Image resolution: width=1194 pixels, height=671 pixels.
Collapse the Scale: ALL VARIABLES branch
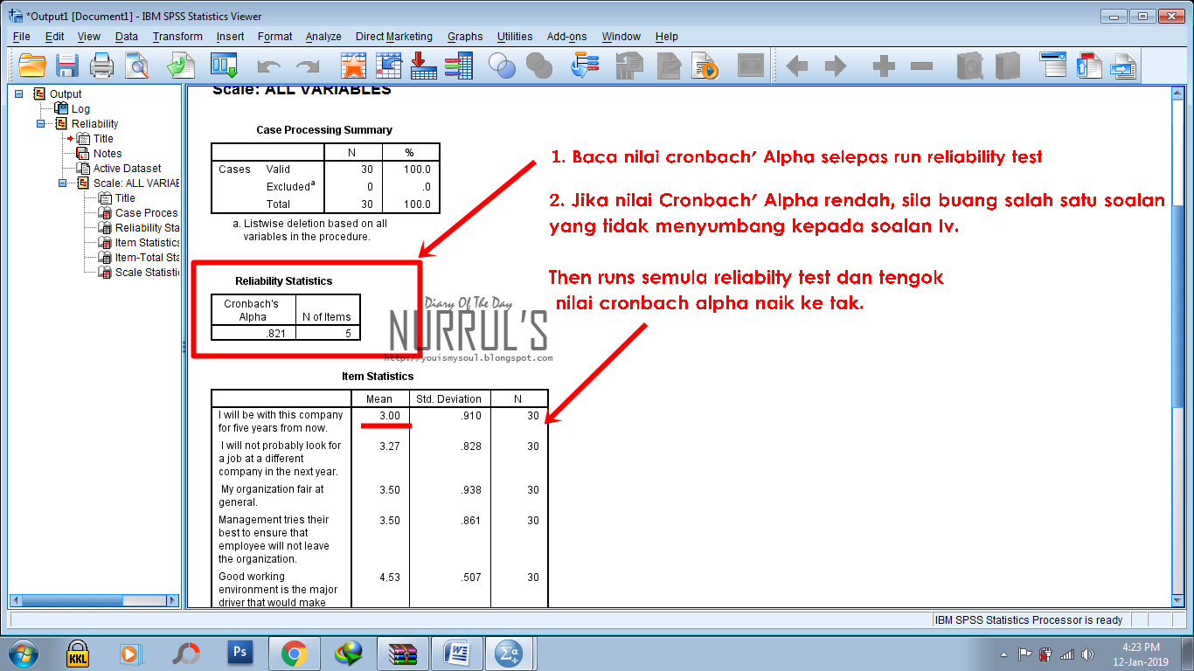click(62, 183)
